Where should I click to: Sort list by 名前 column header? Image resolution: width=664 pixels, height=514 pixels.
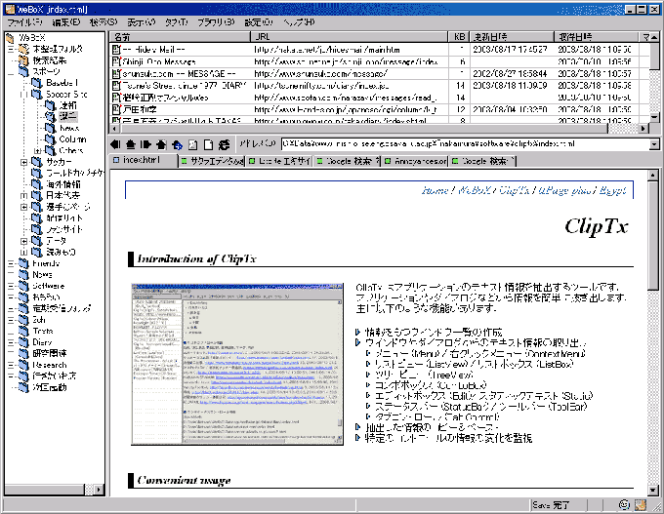point(180,37)
